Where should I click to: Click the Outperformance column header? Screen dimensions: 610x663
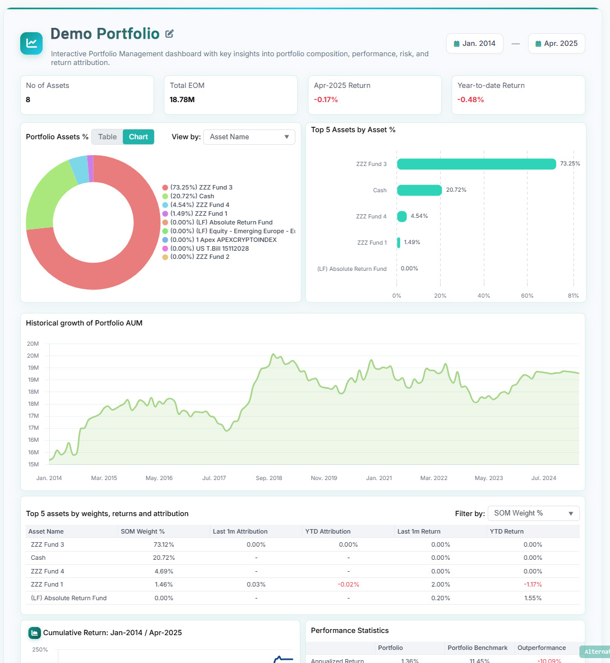click(x=542, y=648)
